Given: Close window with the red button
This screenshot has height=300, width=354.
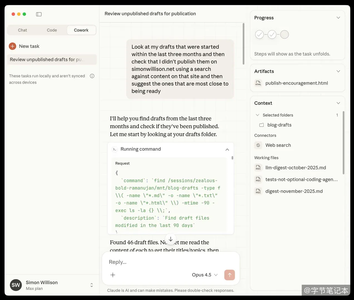Looking at the screenshot, I should coord(13,14).
